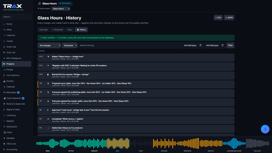Screen dimensions: 272x153
Task: Apply the Filter button
Action: point(230,45)
